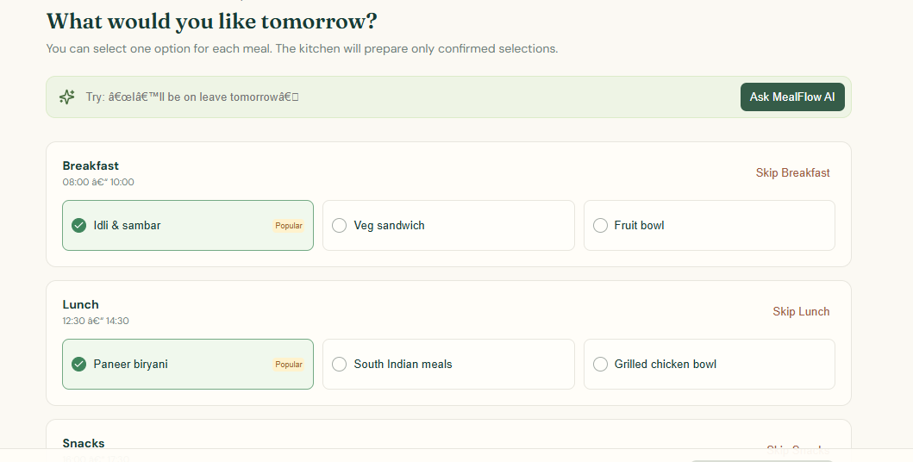Screen dimensions: 913x462
Task: Click the 12:30–14:30 lunch time label
Action: tap(96, 321)
